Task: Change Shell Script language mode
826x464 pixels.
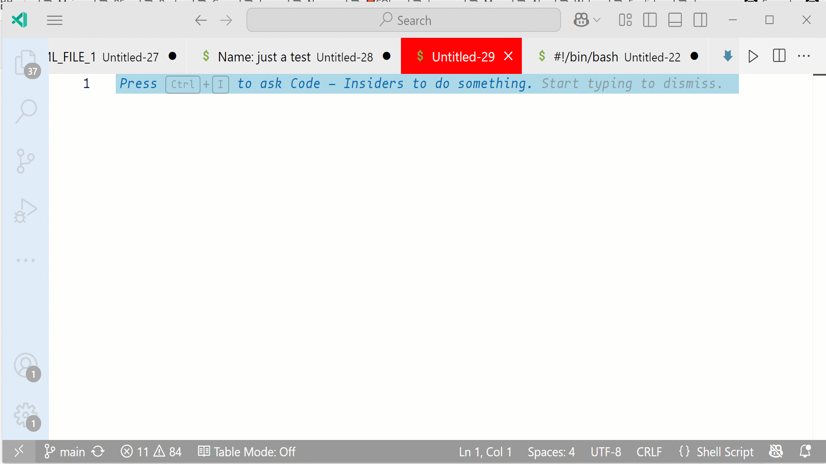Action: coord(724,452)
